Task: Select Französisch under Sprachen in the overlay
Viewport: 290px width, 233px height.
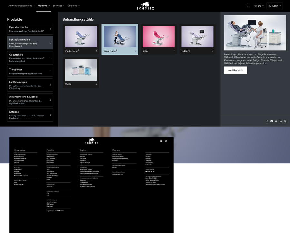Action: point(149,163)
